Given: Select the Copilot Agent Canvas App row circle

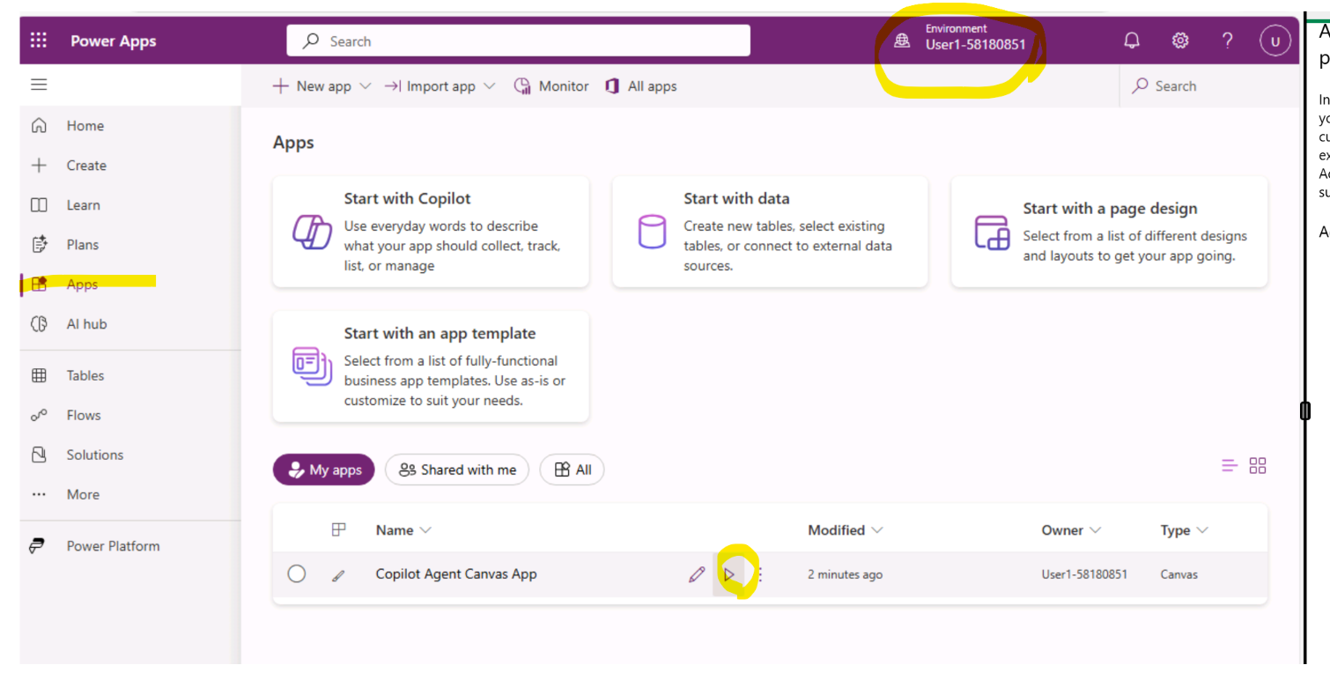Looking at the screenshot, I should (297, 574).
